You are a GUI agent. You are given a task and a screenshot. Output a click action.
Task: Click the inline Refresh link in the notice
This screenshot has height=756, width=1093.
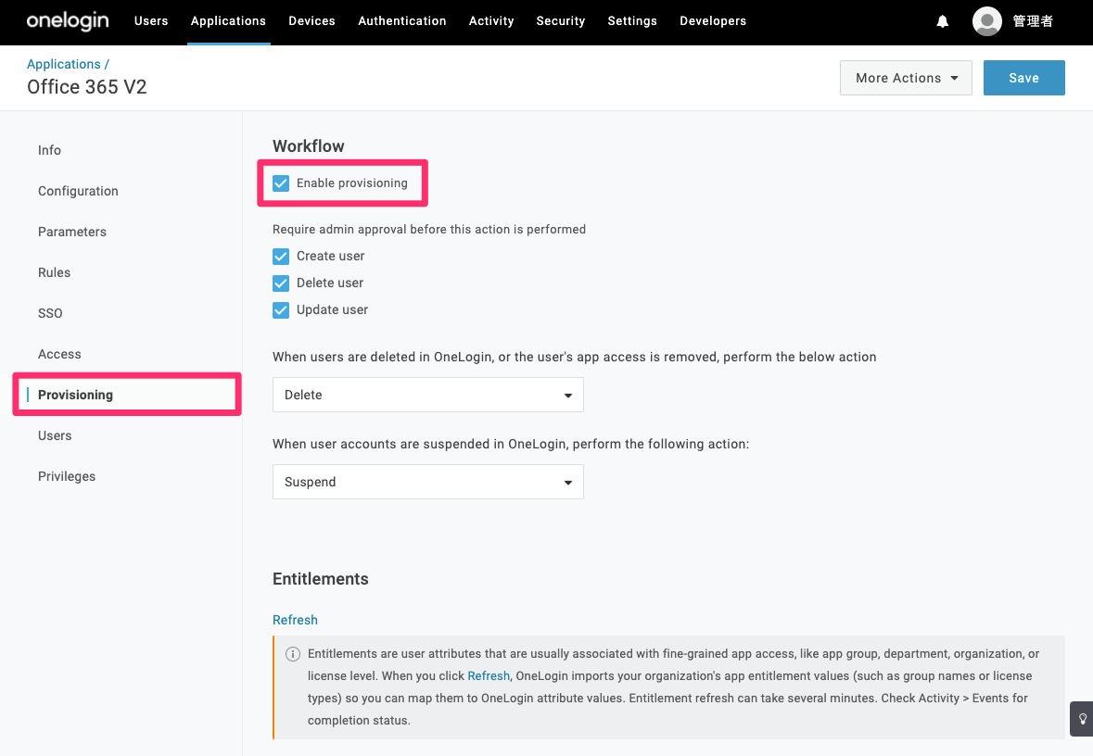click(x=489, y=676)
